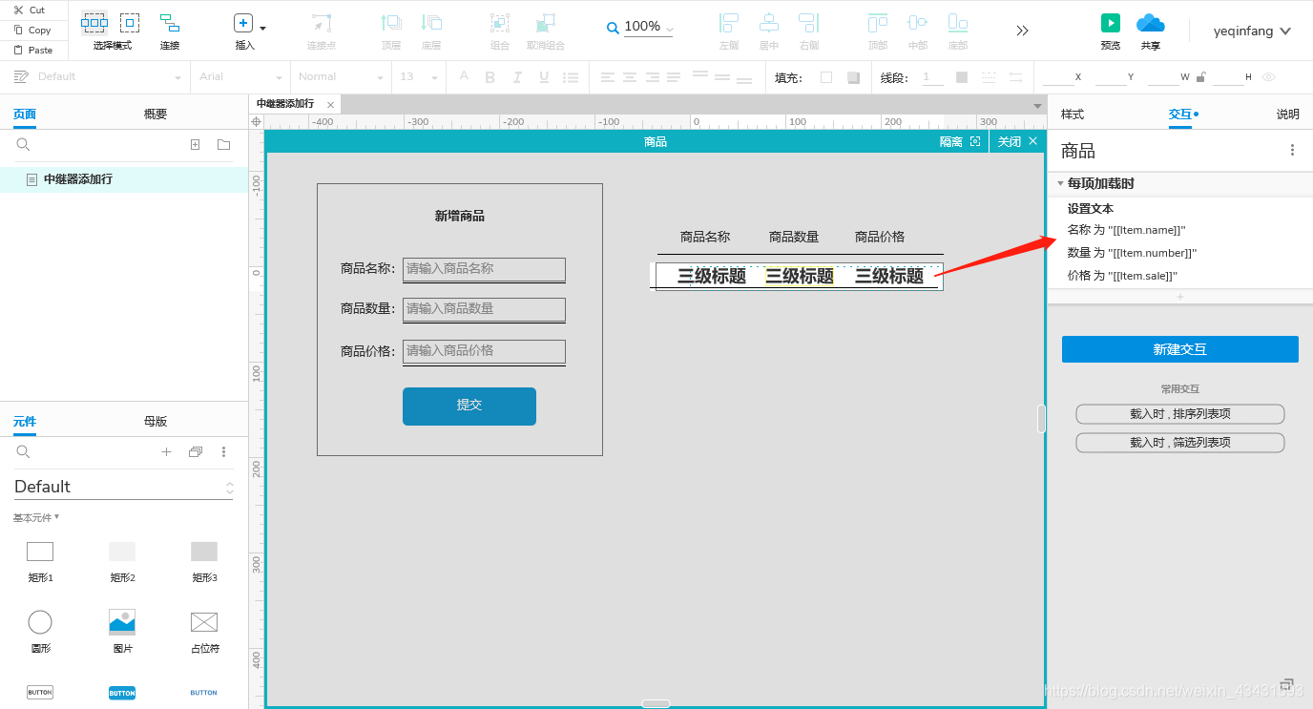Align right with 右侧 icon

[809, 23]
